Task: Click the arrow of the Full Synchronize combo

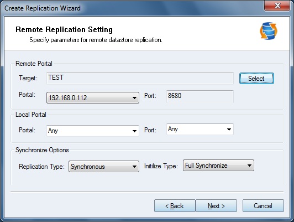Action: coord(249,166)
